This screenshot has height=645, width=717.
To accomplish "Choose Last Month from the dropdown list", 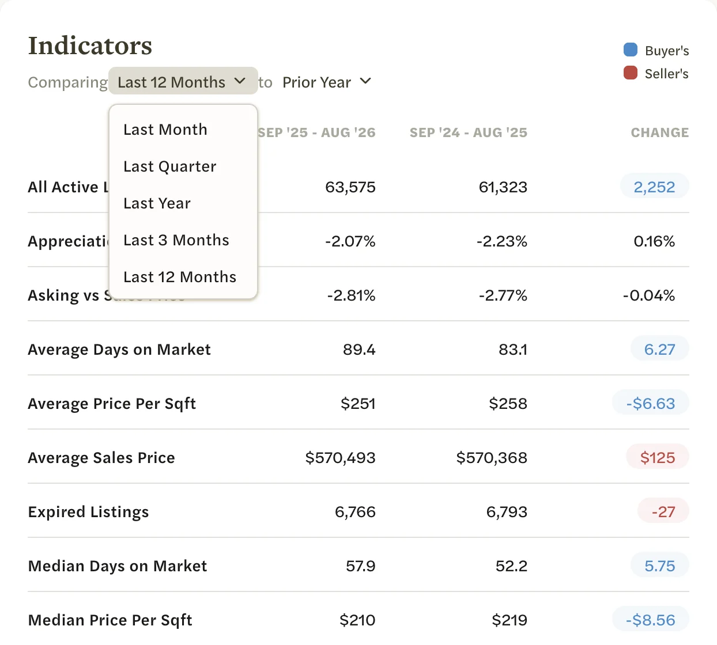I will click(183, 130).
